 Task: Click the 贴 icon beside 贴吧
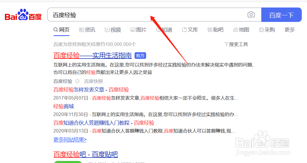(210, 30)
